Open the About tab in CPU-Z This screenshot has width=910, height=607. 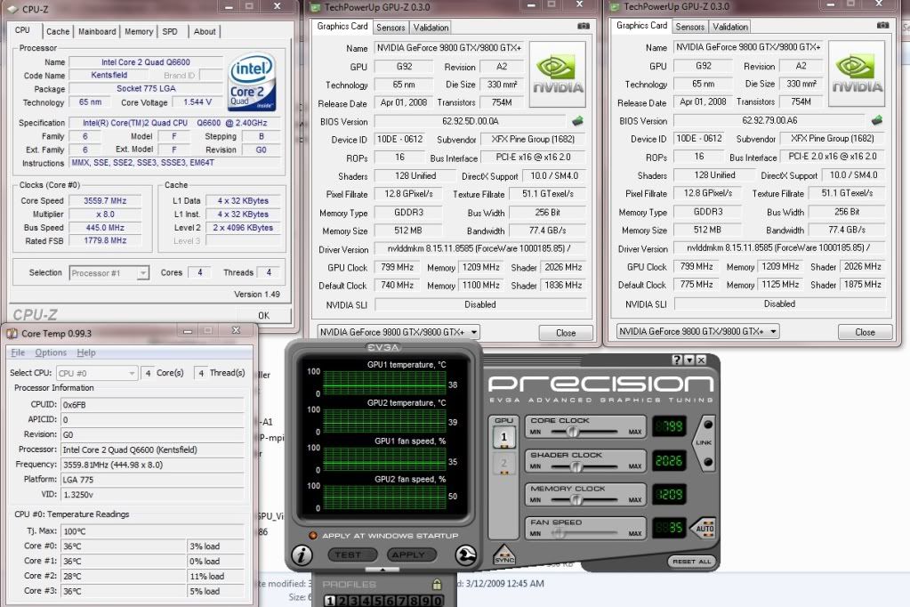coord(205,31)
